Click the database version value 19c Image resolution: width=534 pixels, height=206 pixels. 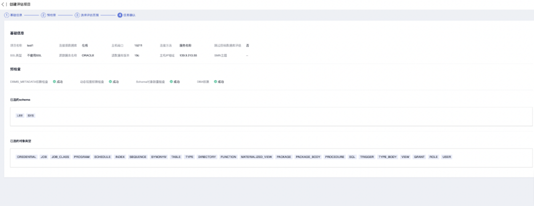click(136, 55)
